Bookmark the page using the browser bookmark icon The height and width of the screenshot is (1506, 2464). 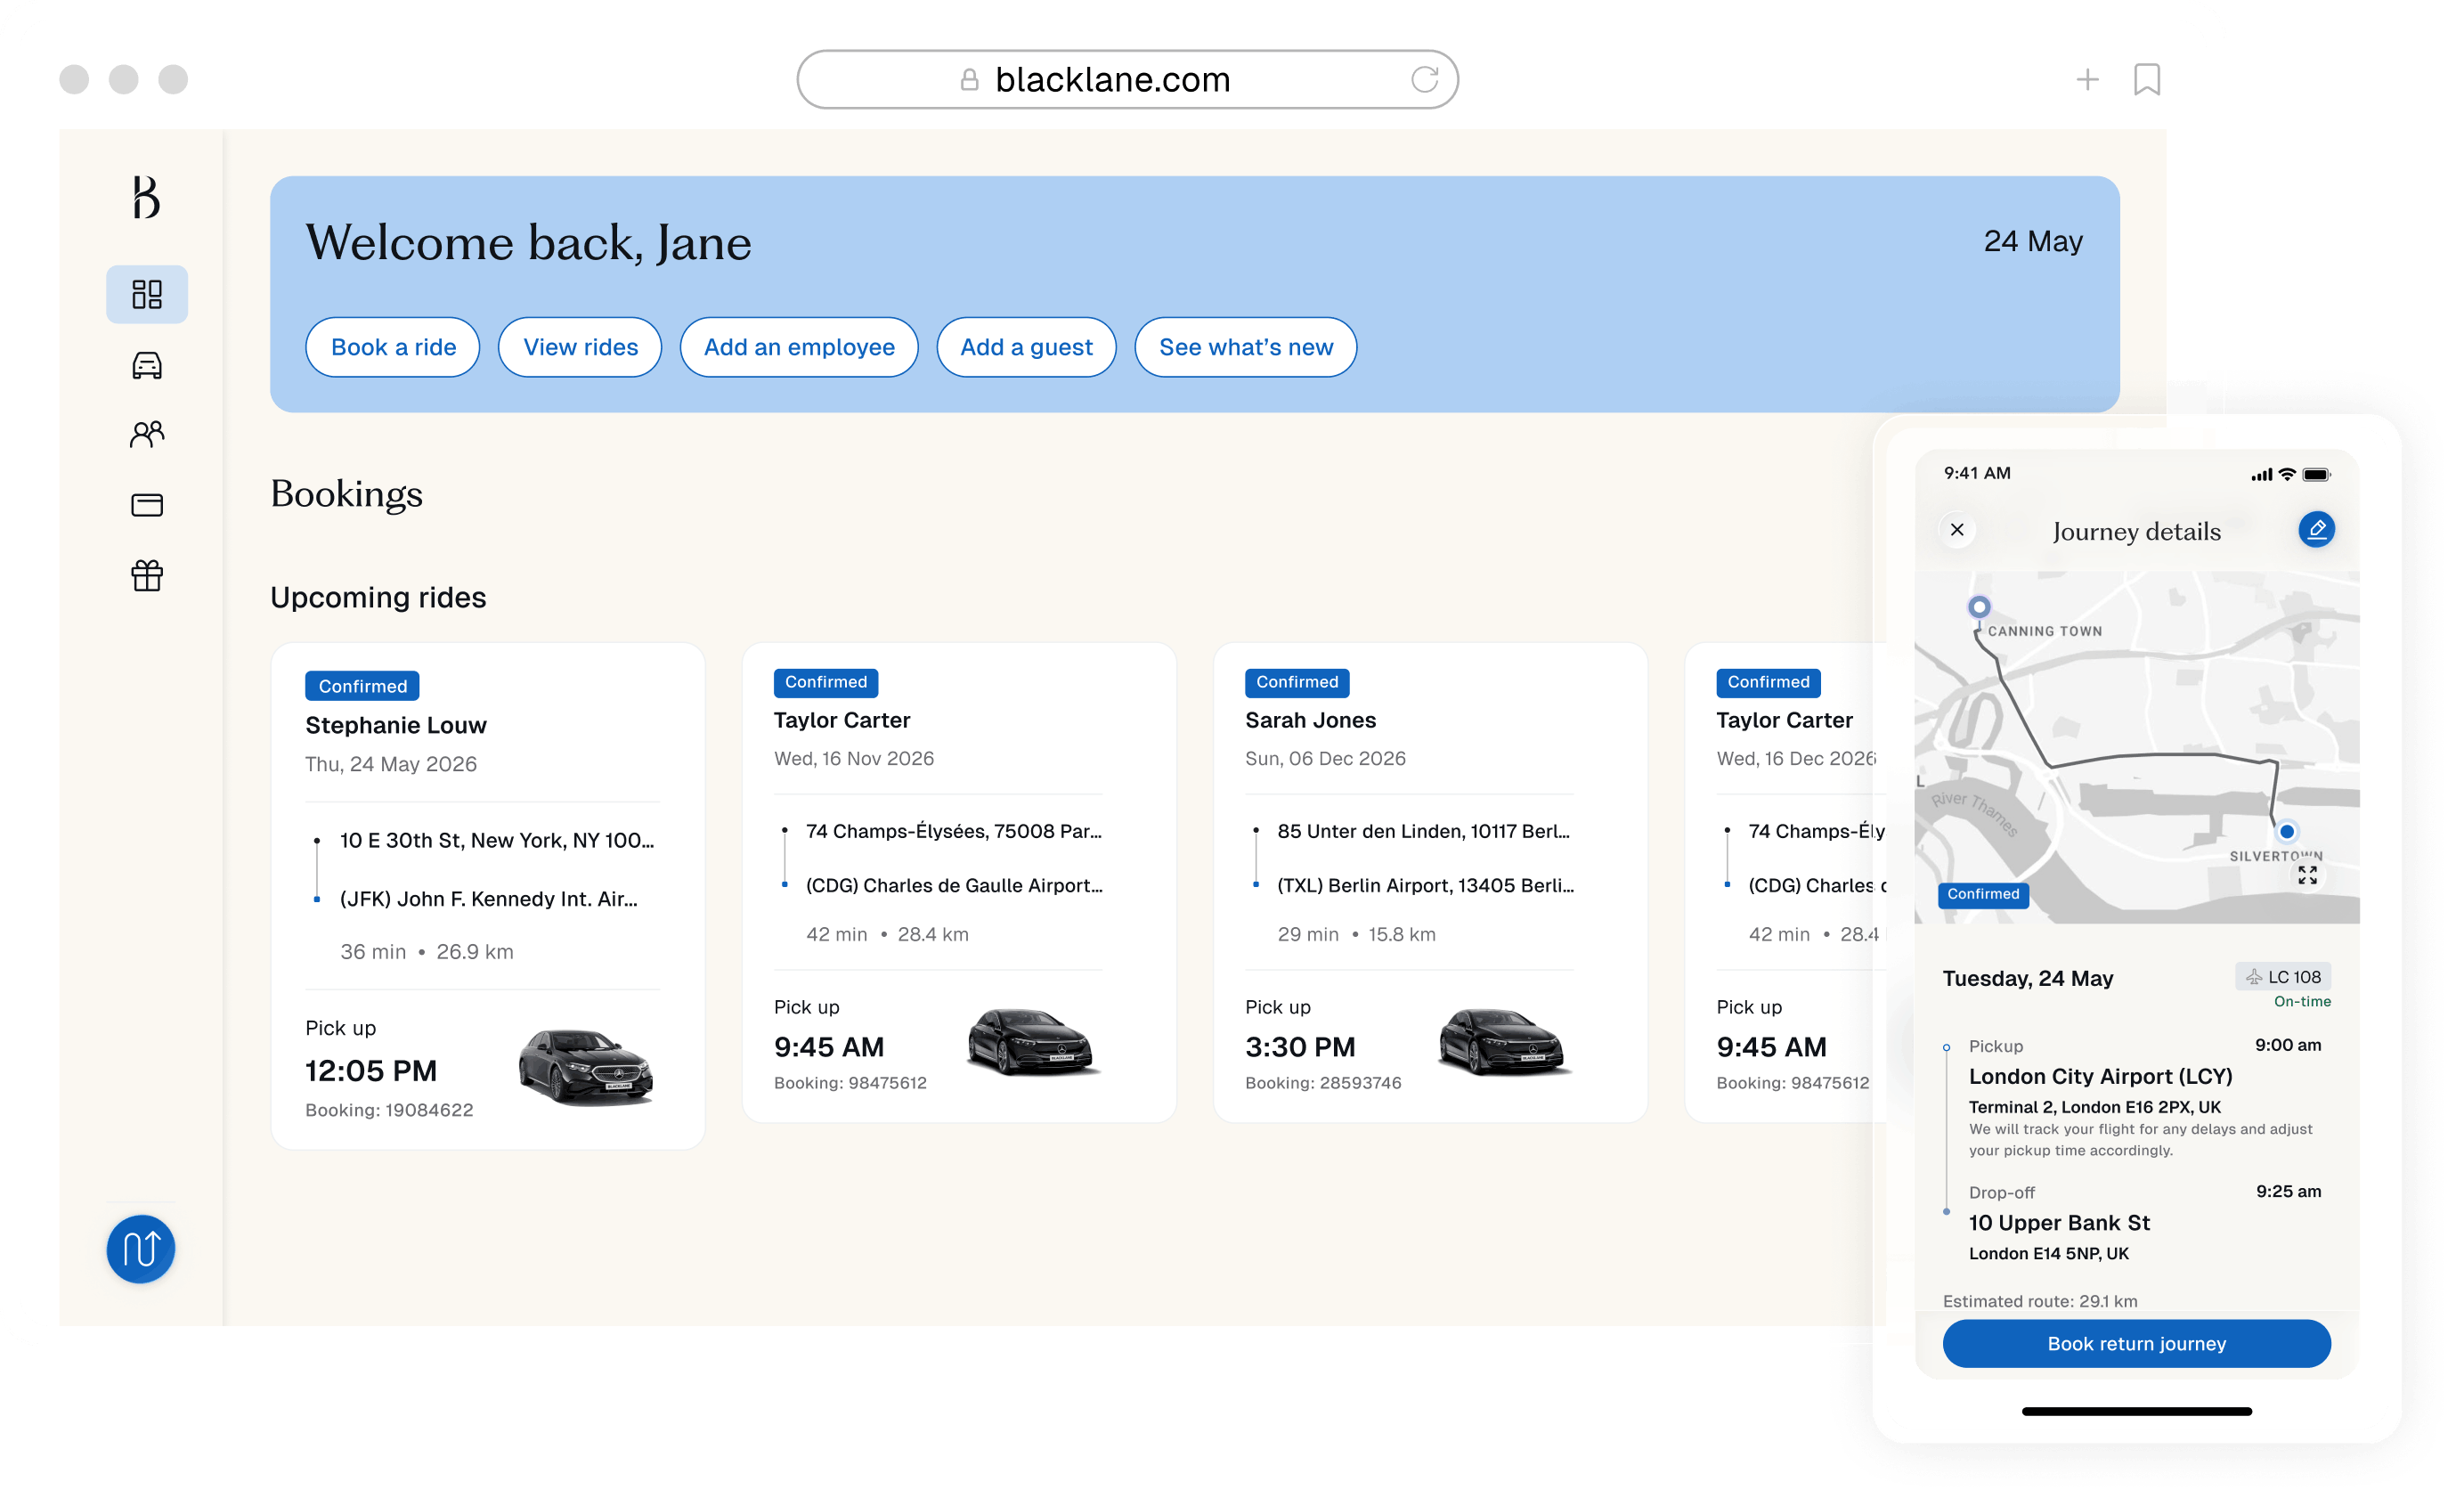tap(2146, 79)
